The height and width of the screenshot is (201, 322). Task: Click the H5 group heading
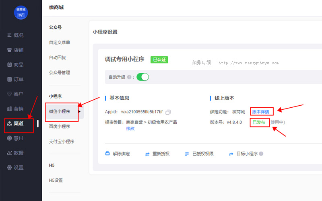coord(52,165)
